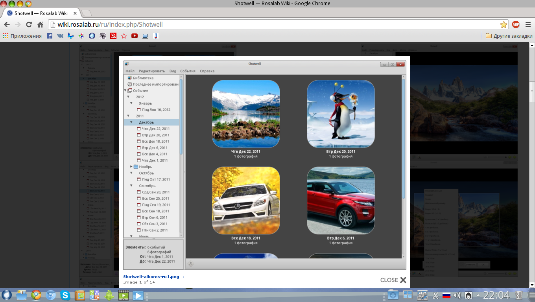The image size is (535, 302).
Task: Reload the page in Chrome
Action: point(29,24)
